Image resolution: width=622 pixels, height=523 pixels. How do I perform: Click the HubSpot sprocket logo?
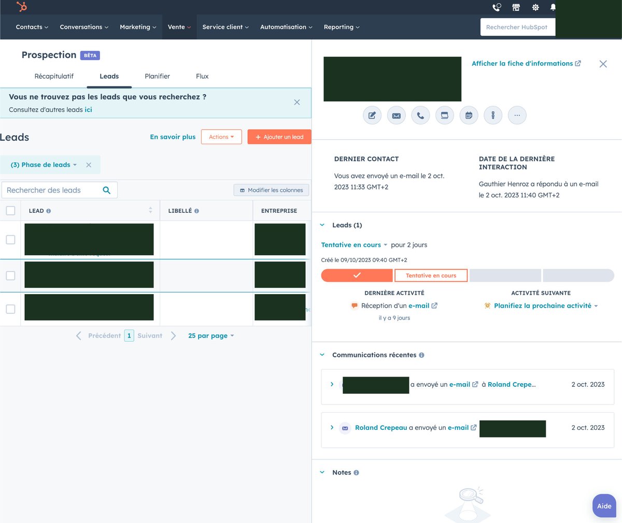pos(21,7)
